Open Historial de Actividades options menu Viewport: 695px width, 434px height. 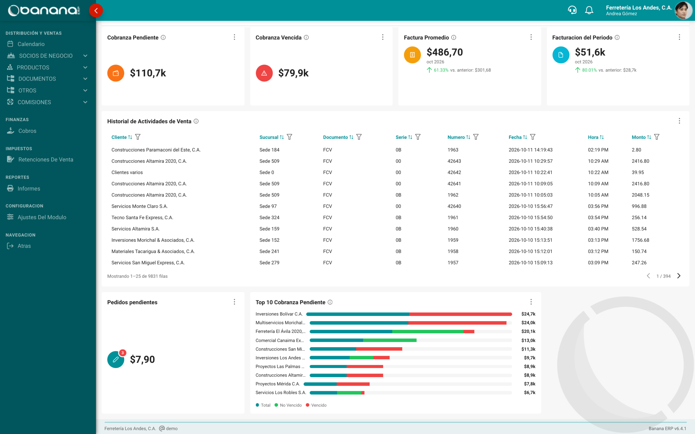679,121
